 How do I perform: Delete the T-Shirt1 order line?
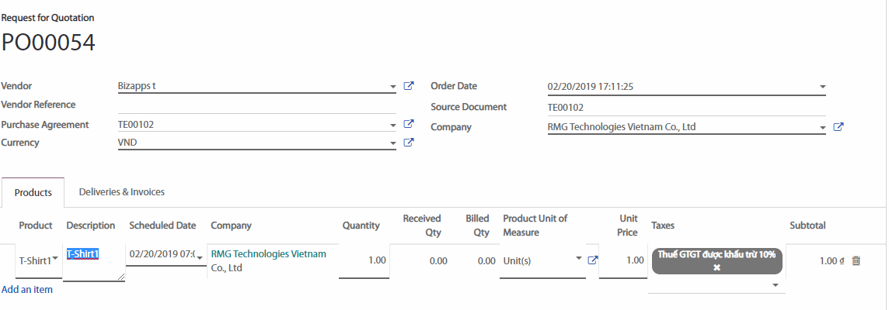[856, 260]
